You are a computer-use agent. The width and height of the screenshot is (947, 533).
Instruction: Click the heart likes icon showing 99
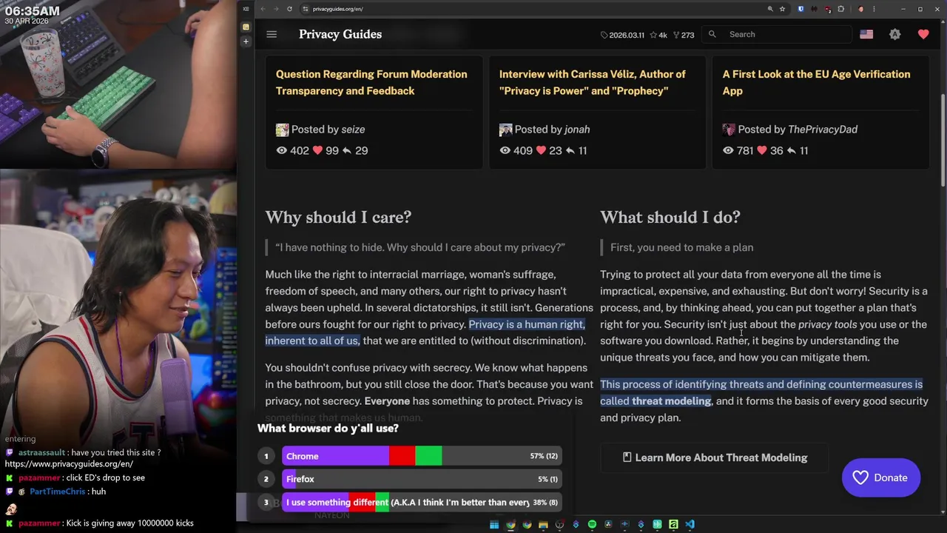pyautogui.click(x=317, y=150)
